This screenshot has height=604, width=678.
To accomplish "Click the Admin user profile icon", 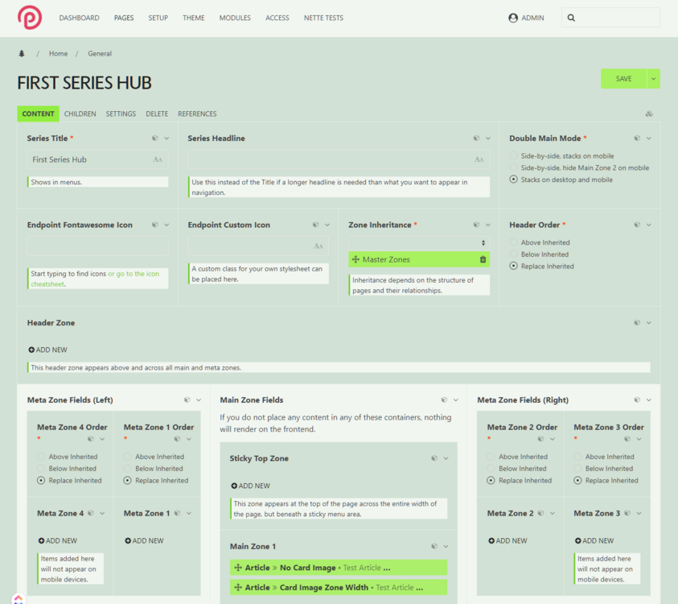I will coord(513,18).
